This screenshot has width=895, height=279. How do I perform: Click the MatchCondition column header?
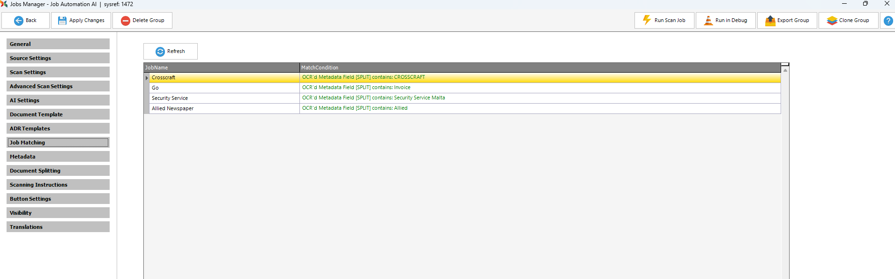pos(539,68)
